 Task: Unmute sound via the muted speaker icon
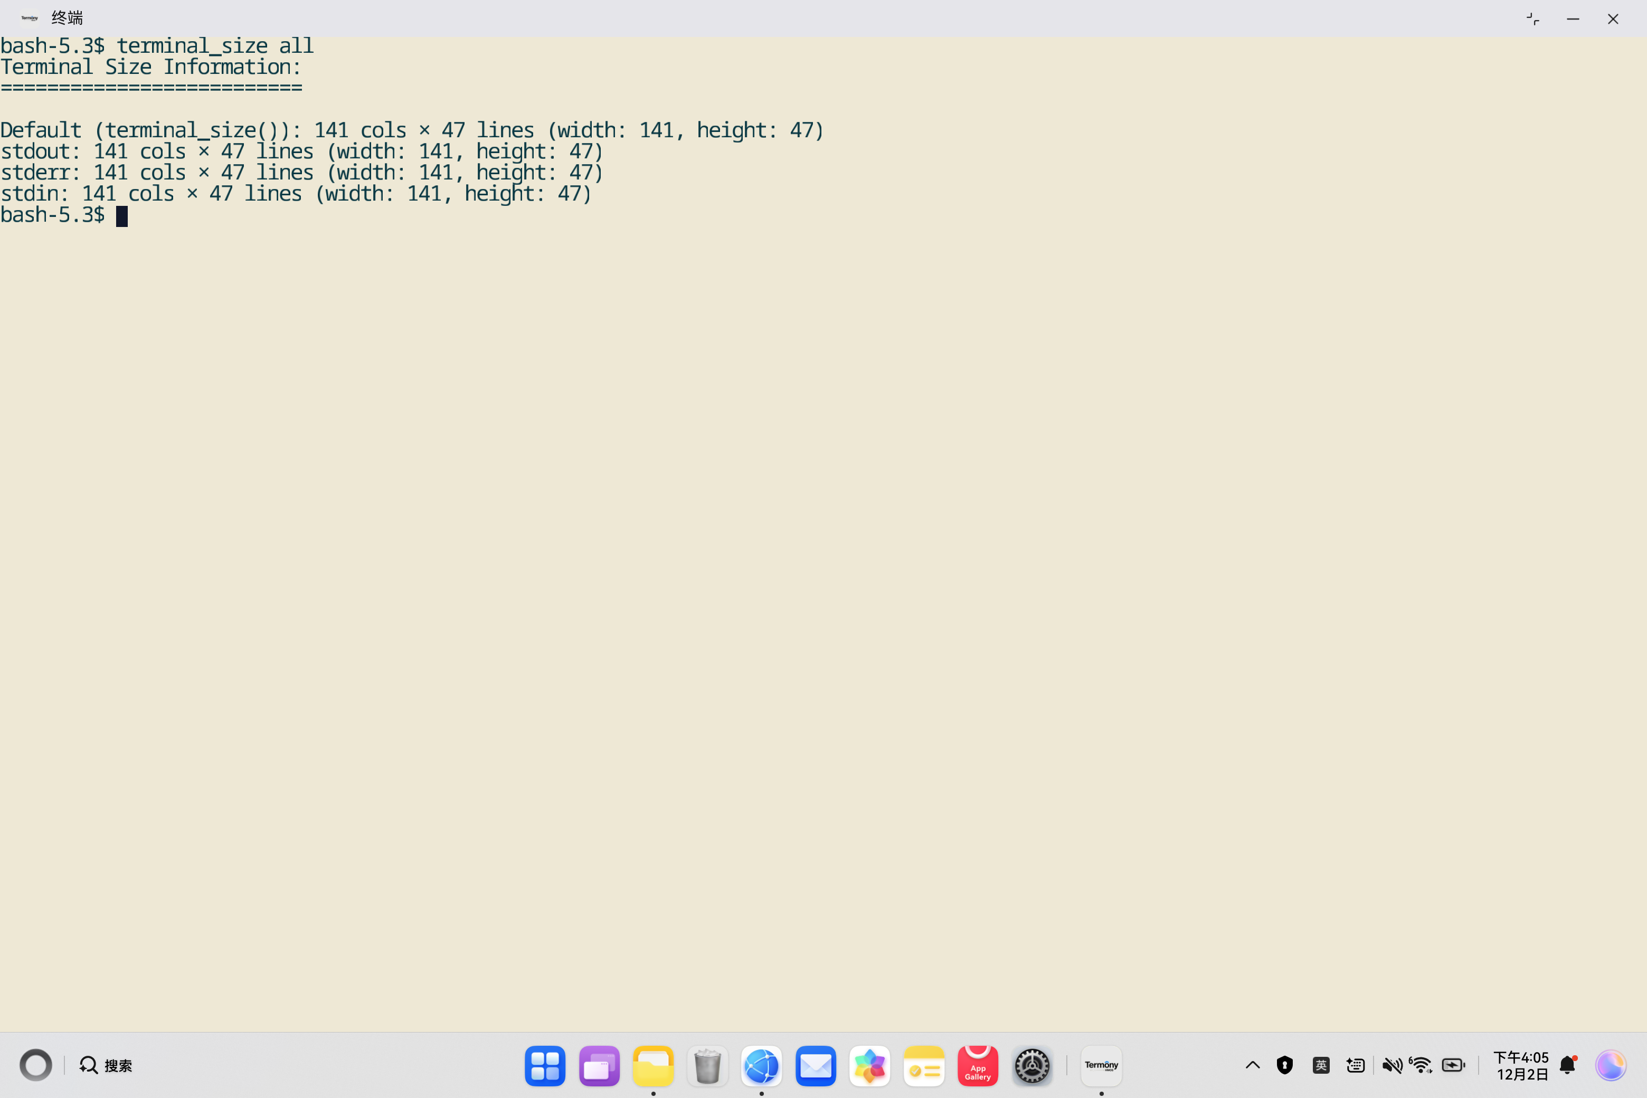[x=1392, y=1065]
